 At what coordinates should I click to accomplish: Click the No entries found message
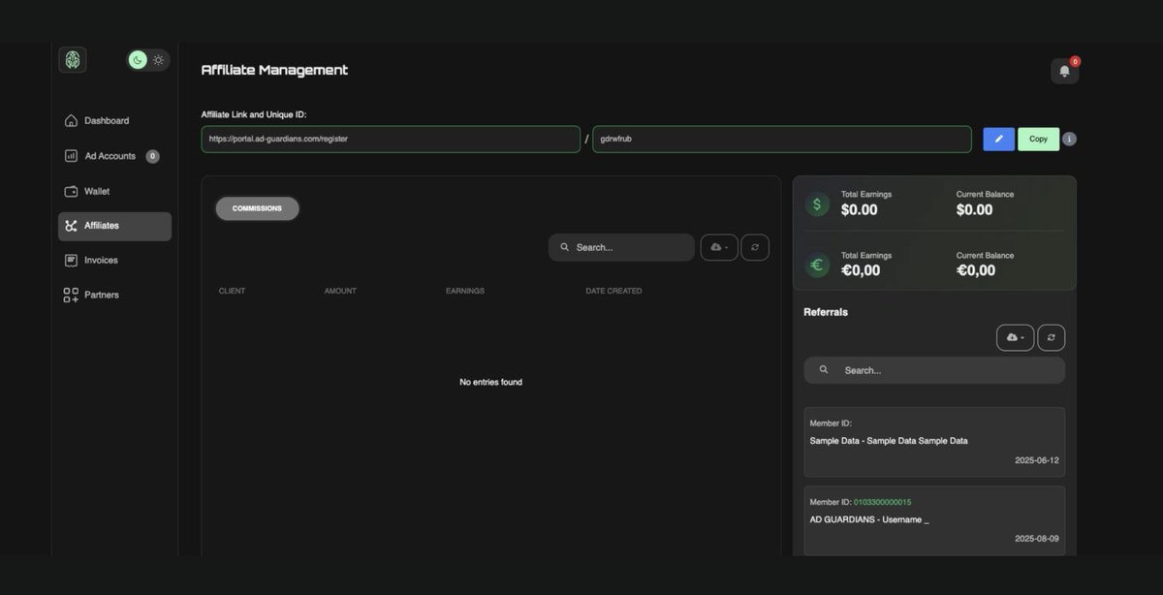click(490, 382)
